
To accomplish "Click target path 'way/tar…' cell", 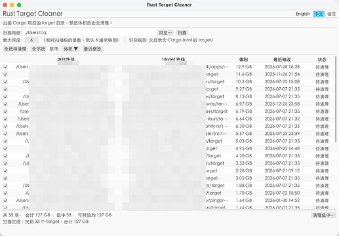I will pyautogui.click(x=216, y=104).
